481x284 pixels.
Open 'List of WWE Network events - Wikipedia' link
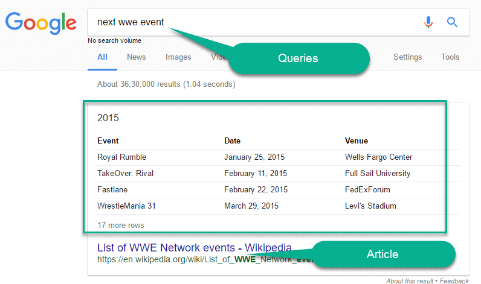tap(195, 248)
